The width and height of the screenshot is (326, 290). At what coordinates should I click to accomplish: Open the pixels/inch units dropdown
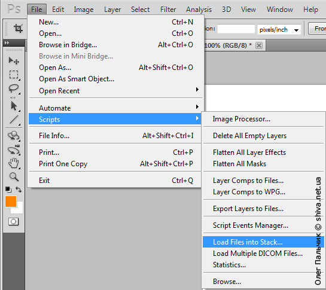[x=279, y=29]
